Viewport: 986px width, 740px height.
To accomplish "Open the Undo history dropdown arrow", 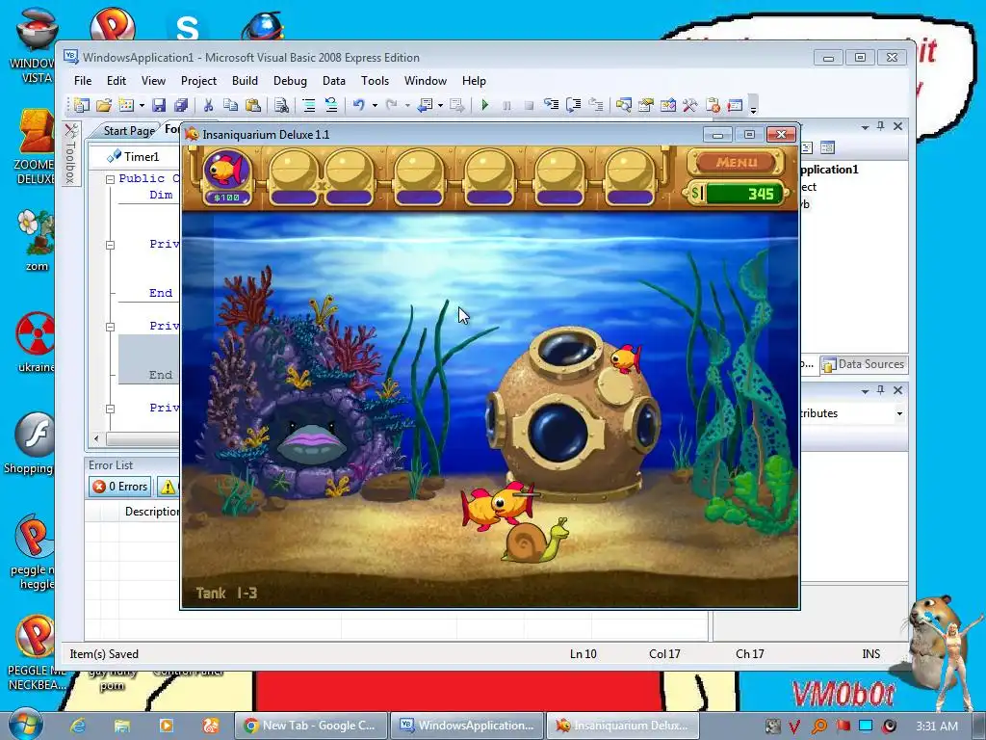I will (x=375, y=105).
